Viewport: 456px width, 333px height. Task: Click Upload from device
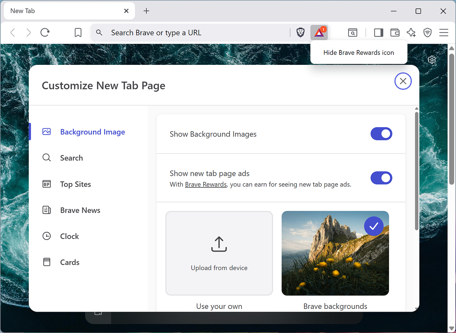pyautogui.click(x=219, y=253)
